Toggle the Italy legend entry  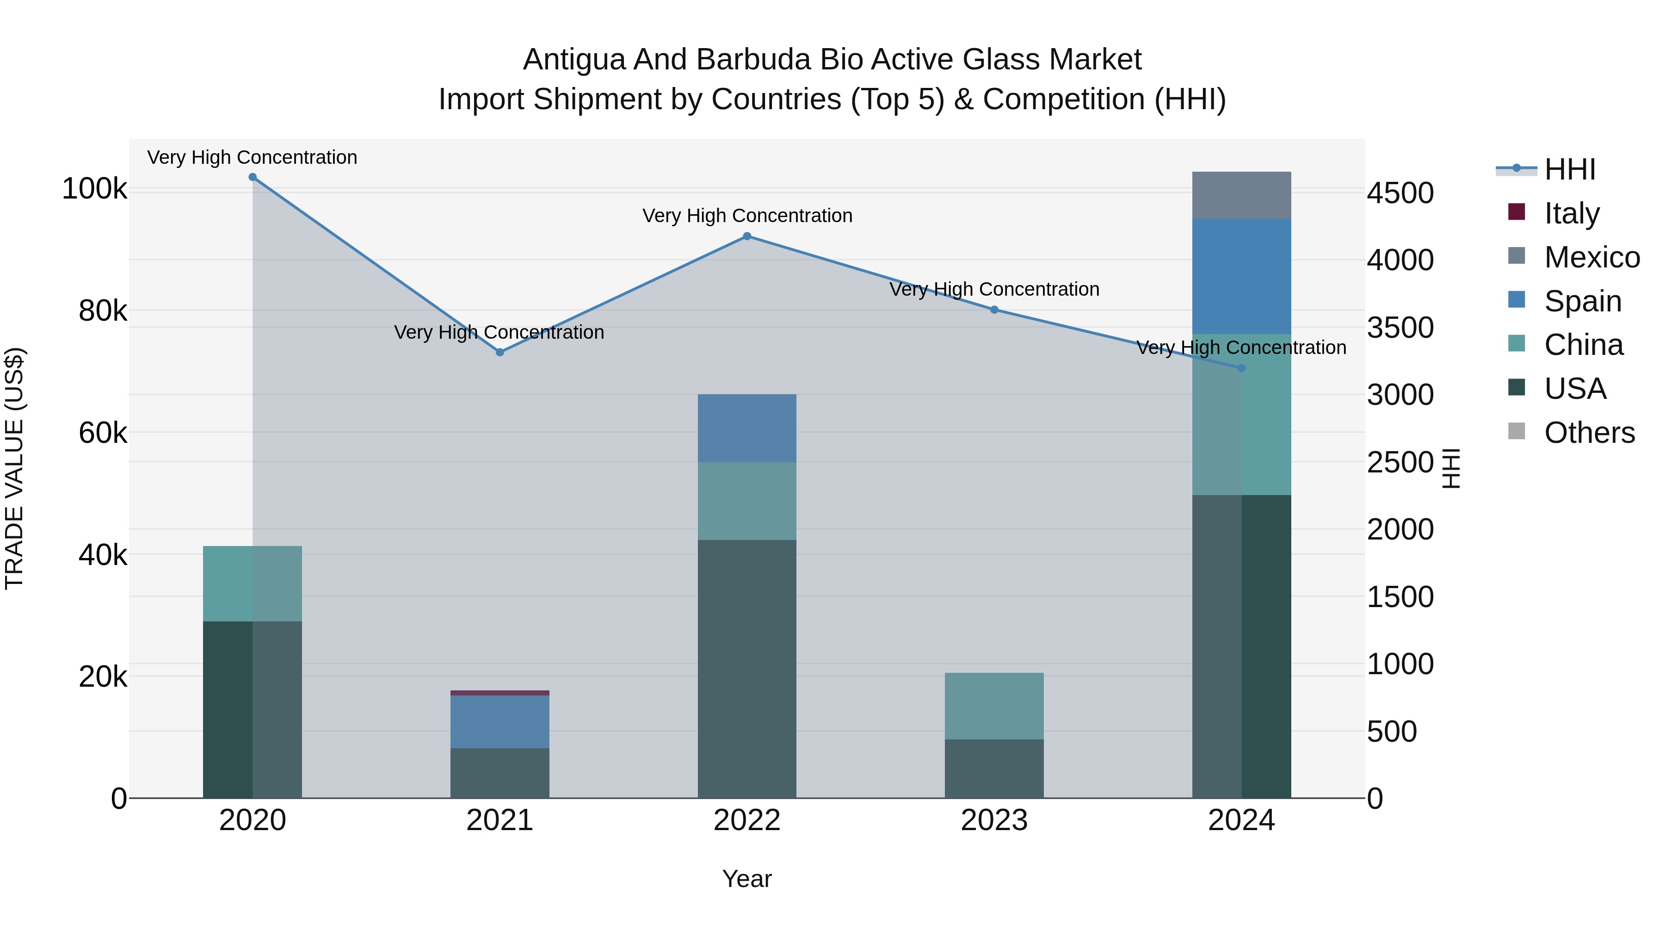[x=1553, y=213]
